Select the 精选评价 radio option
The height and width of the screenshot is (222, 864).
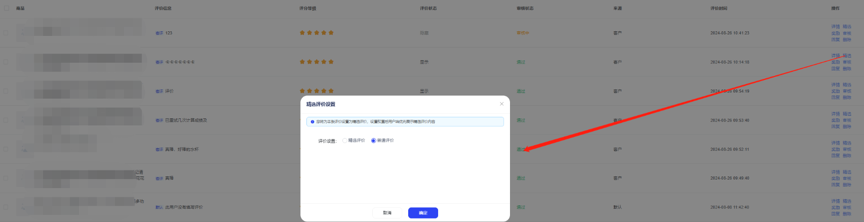pyautogui.click(x=345, y=141)
